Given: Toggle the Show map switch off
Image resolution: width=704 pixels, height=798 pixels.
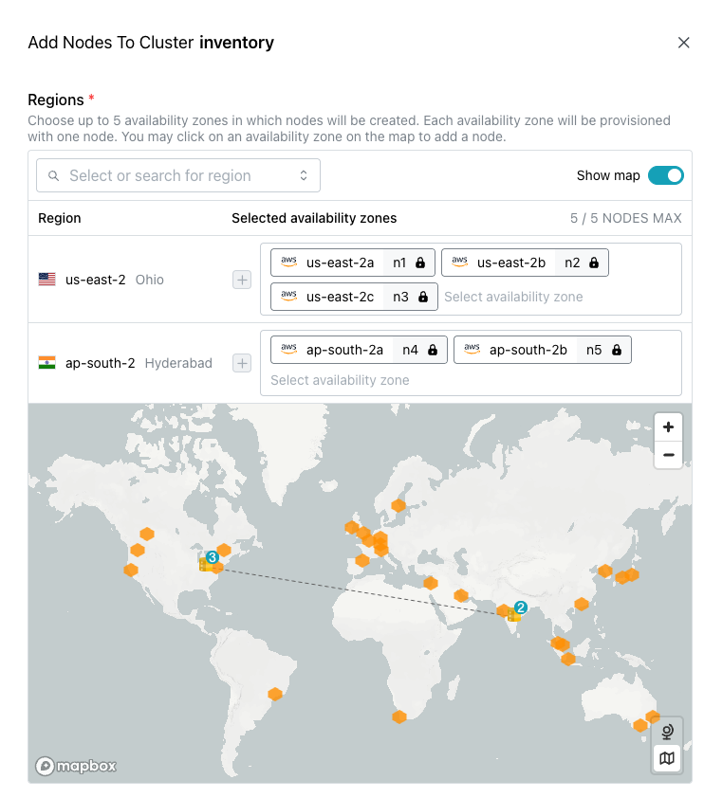Looking at the screenshot, I should 665,175.
